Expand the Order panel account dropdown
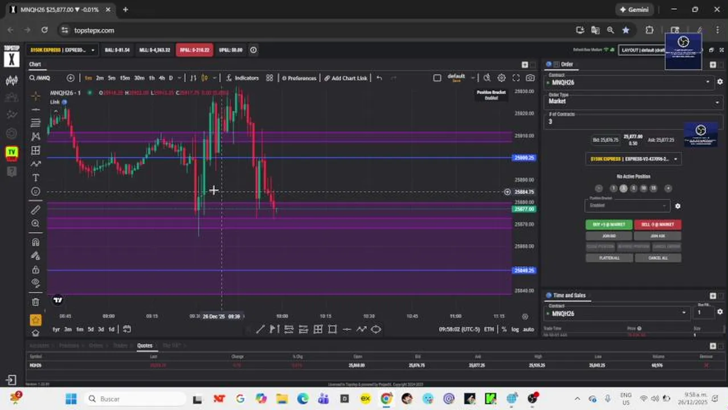The height and width of the screenshot is (410, 728). (633, 159)
